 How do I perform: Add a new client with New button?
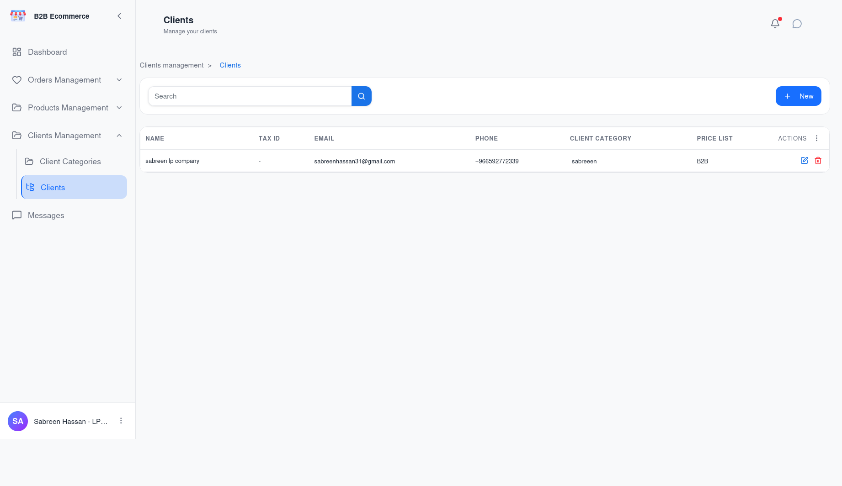[799, 96]
